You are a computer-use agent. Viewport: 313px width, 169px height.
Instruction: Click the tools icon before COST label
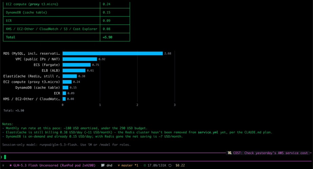pos(230,153)
